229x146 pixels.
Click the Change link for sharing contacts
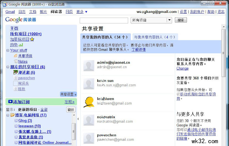click(x=182, y=68)
